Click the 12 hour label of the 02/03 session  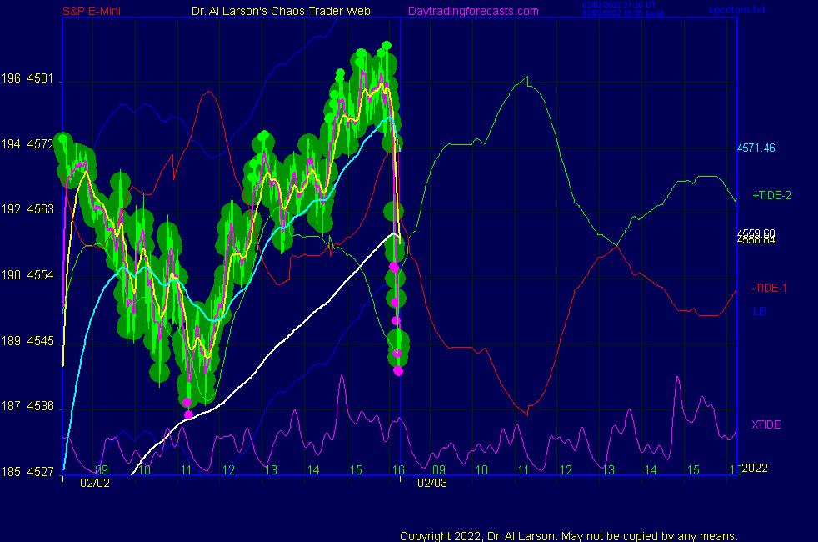coord(566,470)
